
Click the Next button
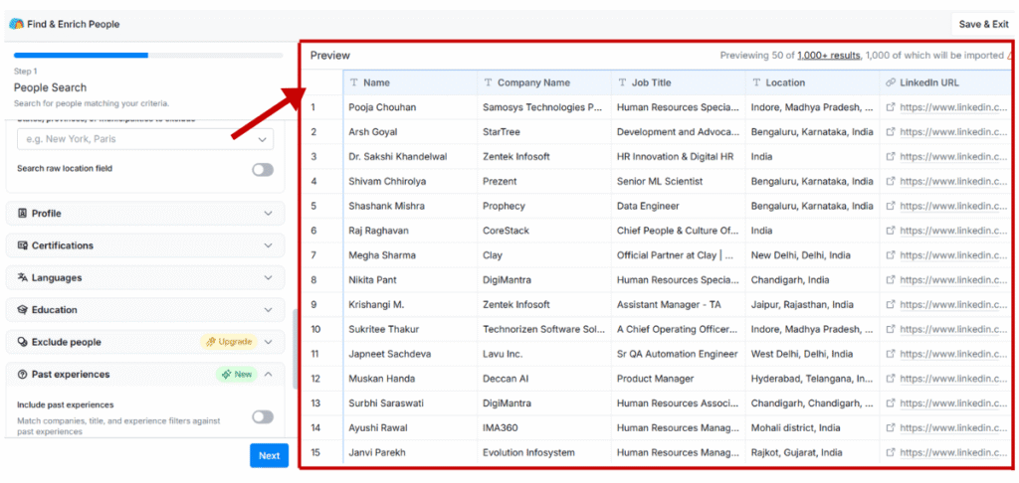269,455
